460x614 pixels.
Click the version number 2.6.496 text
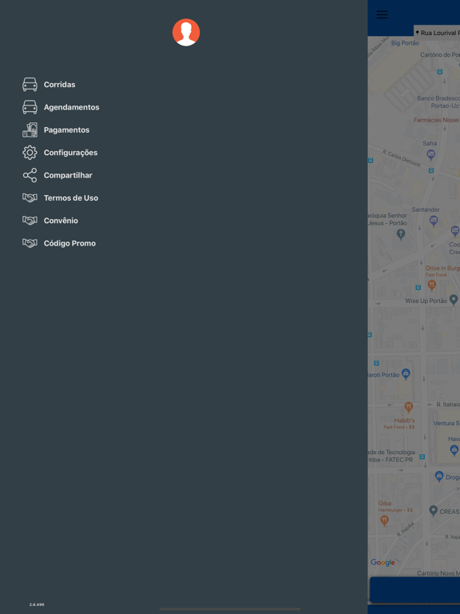tap(37, 604)
